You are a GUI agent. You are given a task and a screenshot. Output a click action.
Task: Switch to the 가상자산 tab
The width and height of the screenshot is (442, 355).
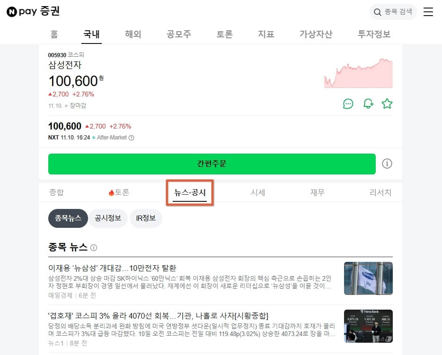(316, 34)
